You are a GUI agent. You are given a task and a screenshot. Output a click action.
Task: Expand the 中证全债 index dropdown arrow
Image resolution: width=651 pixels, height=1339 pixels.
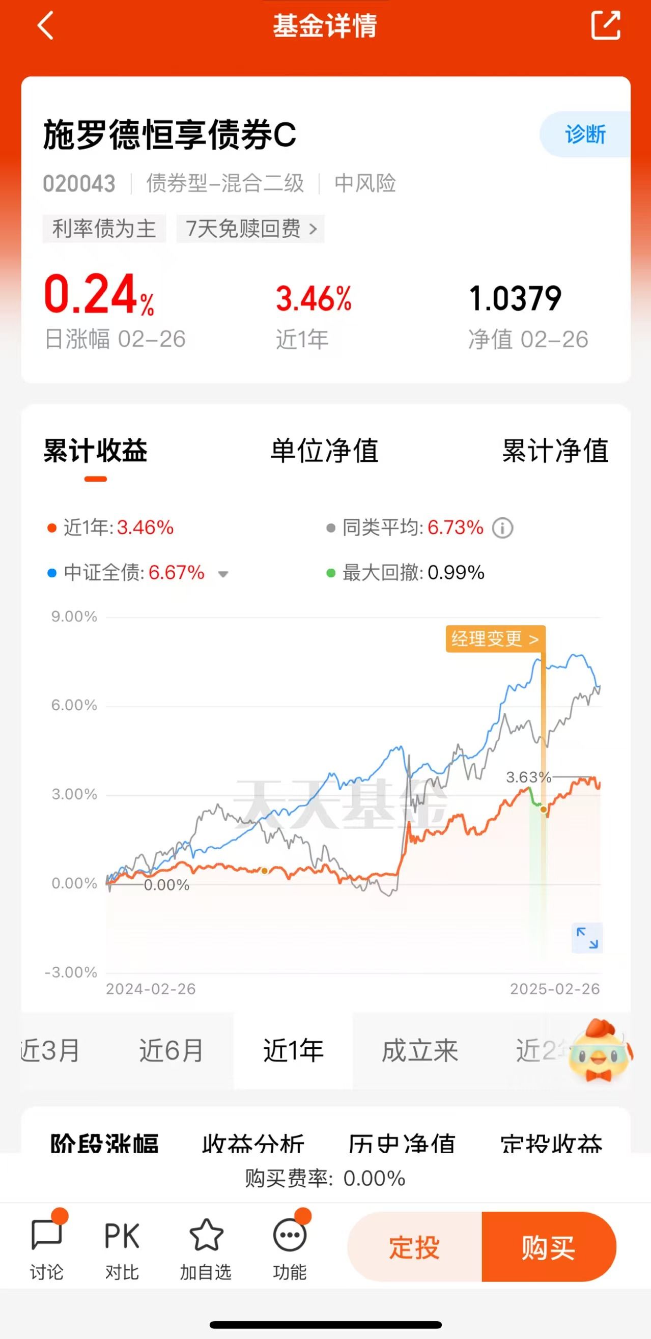point(223,574)
